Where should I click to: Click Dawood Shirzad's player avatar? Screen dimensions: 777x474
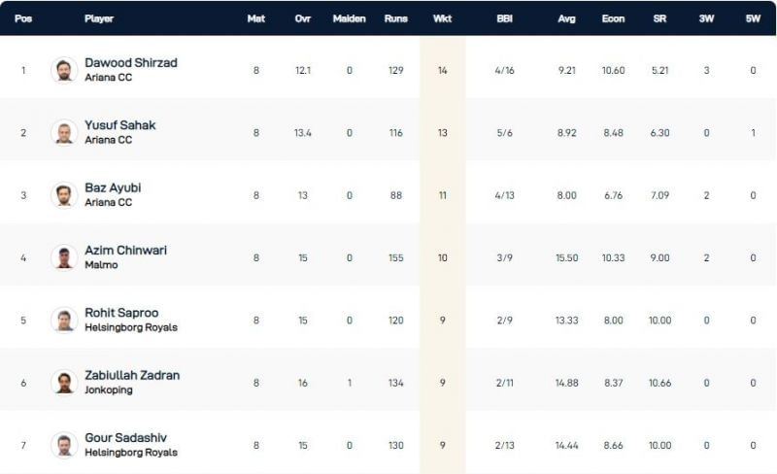64,70
